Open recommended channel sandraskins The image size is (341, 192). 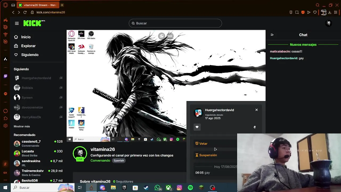click(38, 163)
